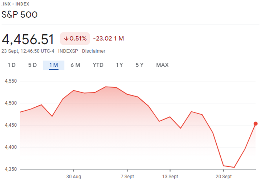Switch to the 5 D range tab
The height and width of the screenshot is (181, 260).
[32, 65]
